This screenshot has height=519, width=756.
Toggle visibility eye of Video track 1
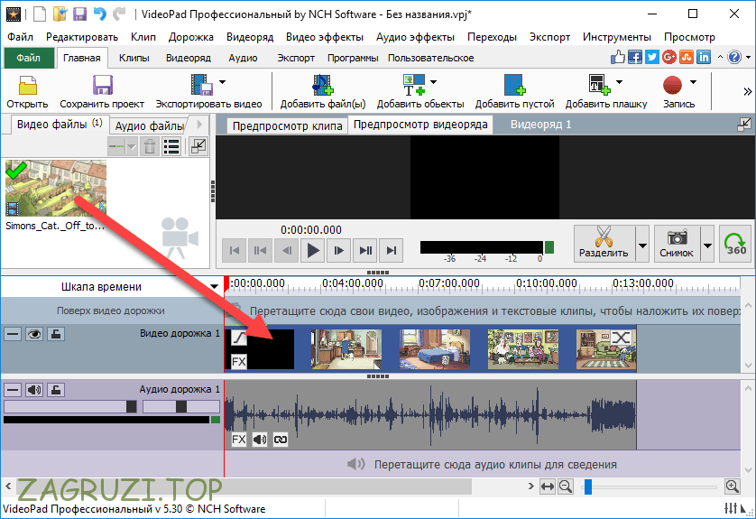(33, 334)
